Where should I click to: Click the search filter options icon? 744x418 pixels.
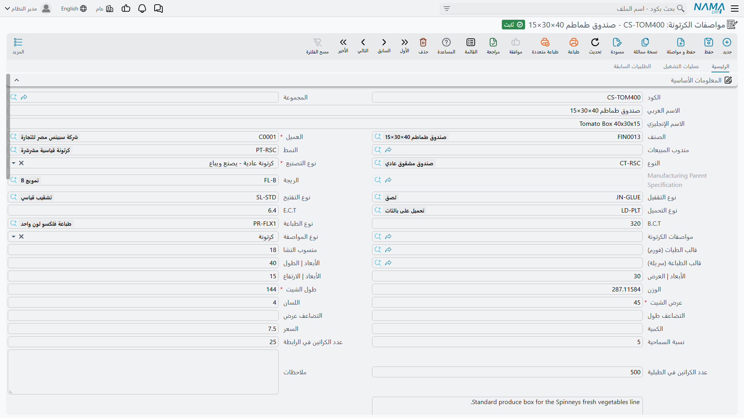(447, 9)
